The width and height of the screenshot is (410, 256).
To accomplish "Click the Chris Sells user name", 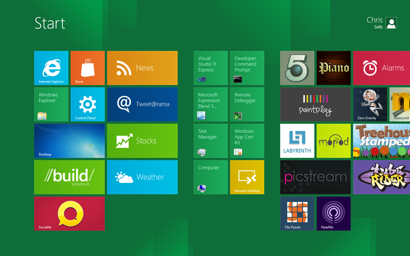I will [x=375, y=23].
